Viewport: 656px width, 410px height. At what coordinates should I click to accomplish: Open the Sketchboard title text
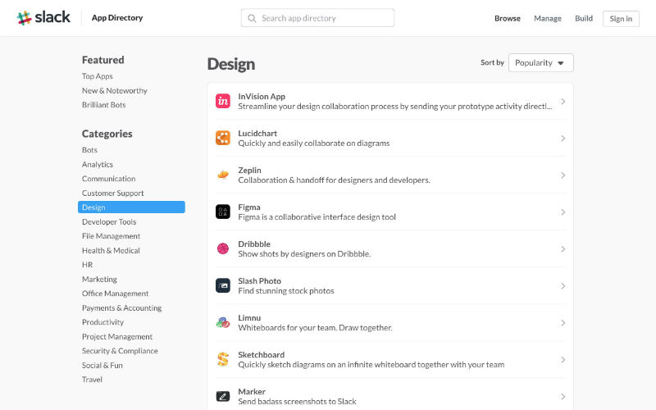click(261, 354)
